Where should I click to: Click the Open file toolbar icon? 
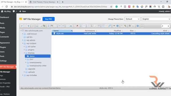[48, 26]
